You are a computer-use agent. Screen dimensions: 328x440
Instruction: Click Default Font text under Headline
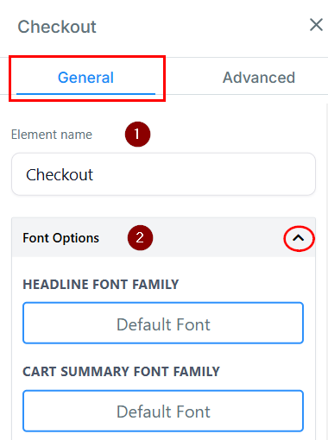[x=163, y=324]
